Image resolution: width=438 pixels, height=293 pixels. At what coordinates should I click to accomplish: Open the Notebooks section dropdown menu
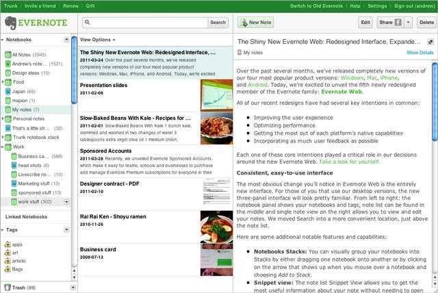[66, 40]
